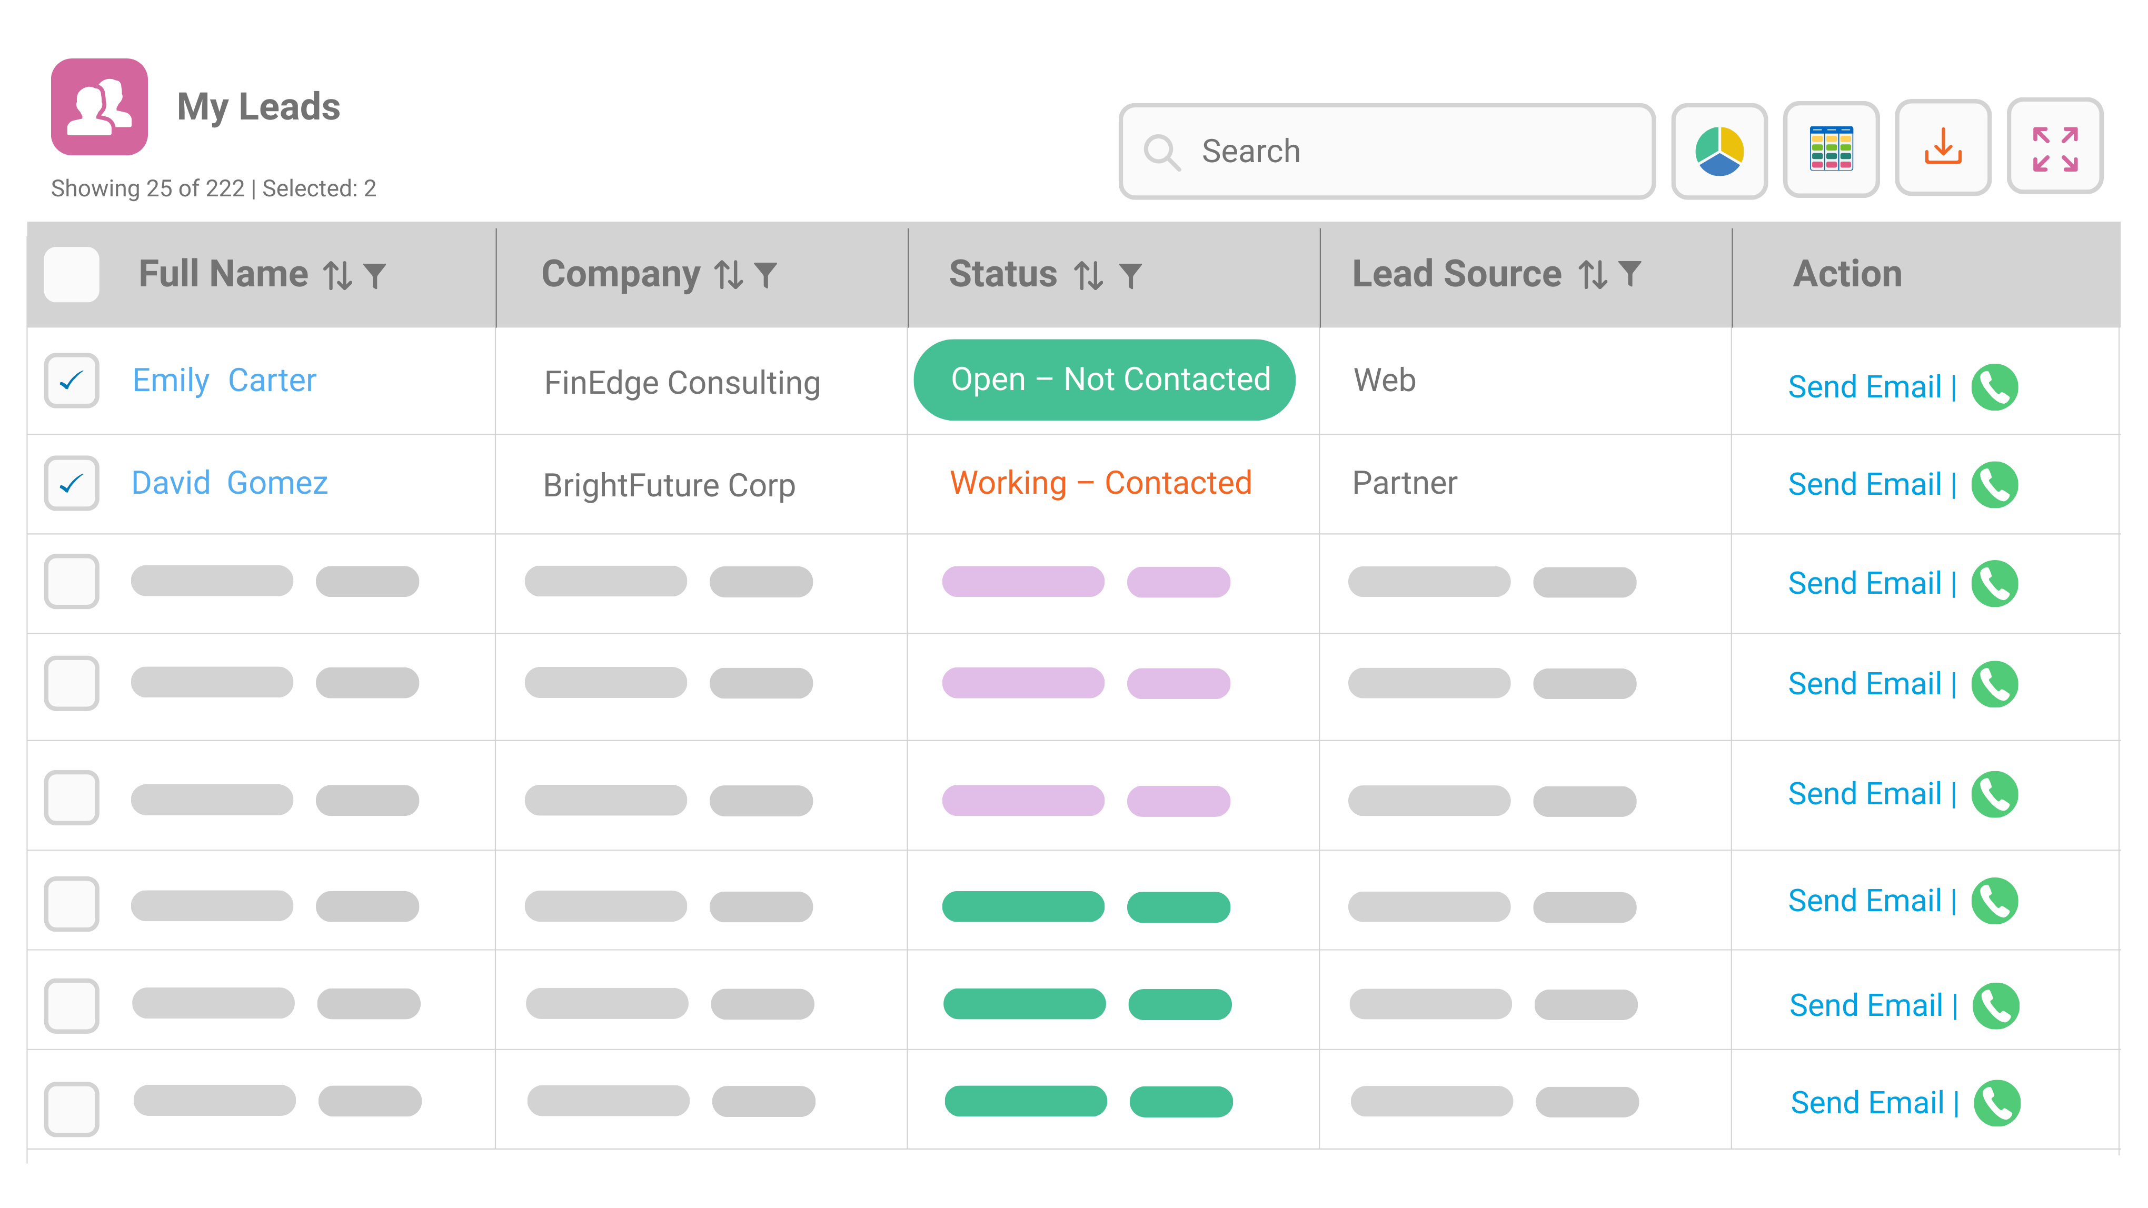Call David Gomez using green phone icon
This screenshot has height=1208, width=2148.
tap(1994, 484)
